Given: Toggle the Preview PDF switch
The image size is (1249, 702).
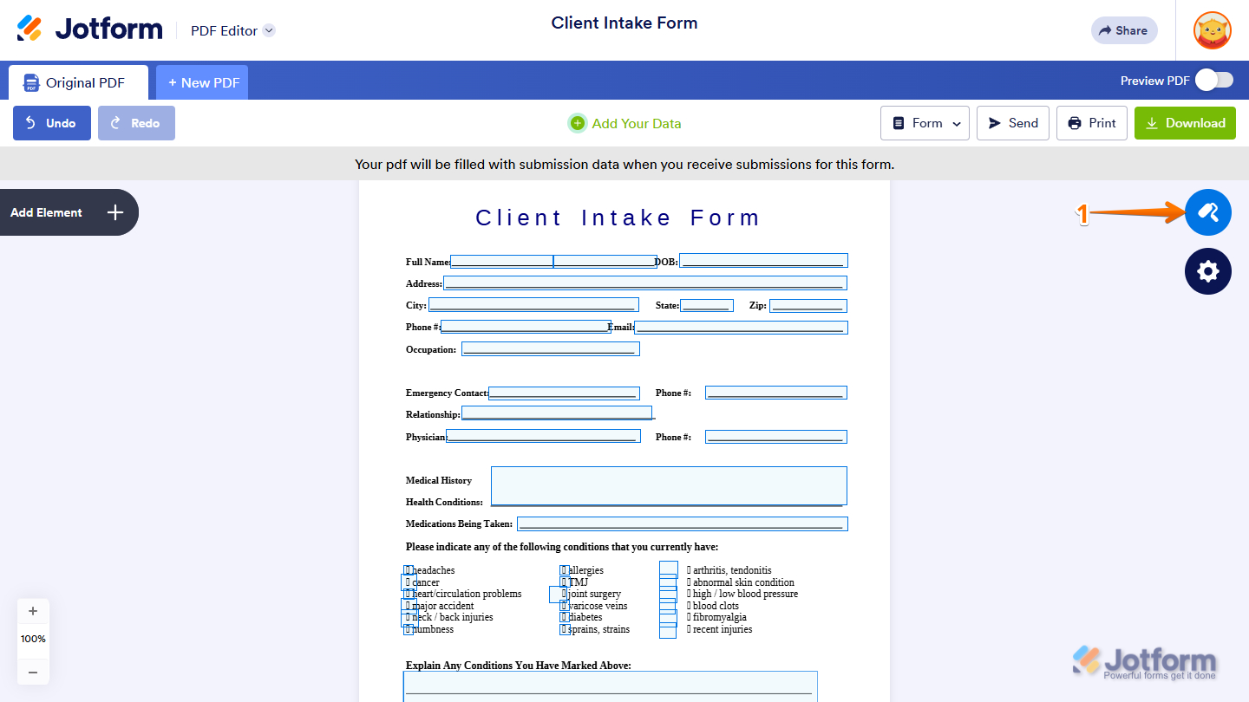Looking at the screenshot, I should pos(1214,80).
